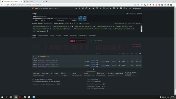176x99 pixels.
Task: Click the messages list scrollbar
Action: point(141,29)
